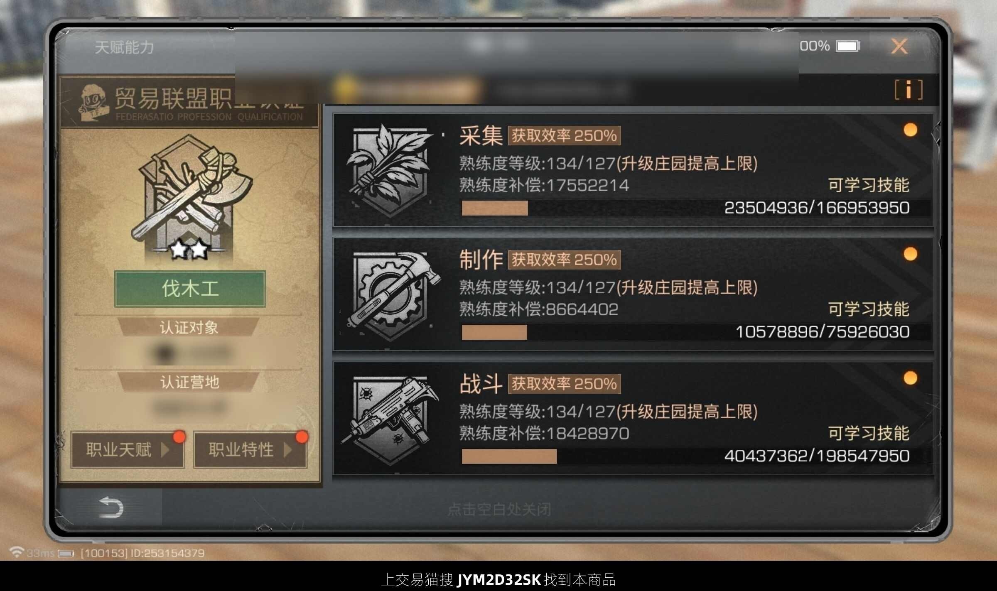The image size is (997, 591).
Task: Click the 制作 crafting hammer gear icon
Action: click(x=390, y=296)
